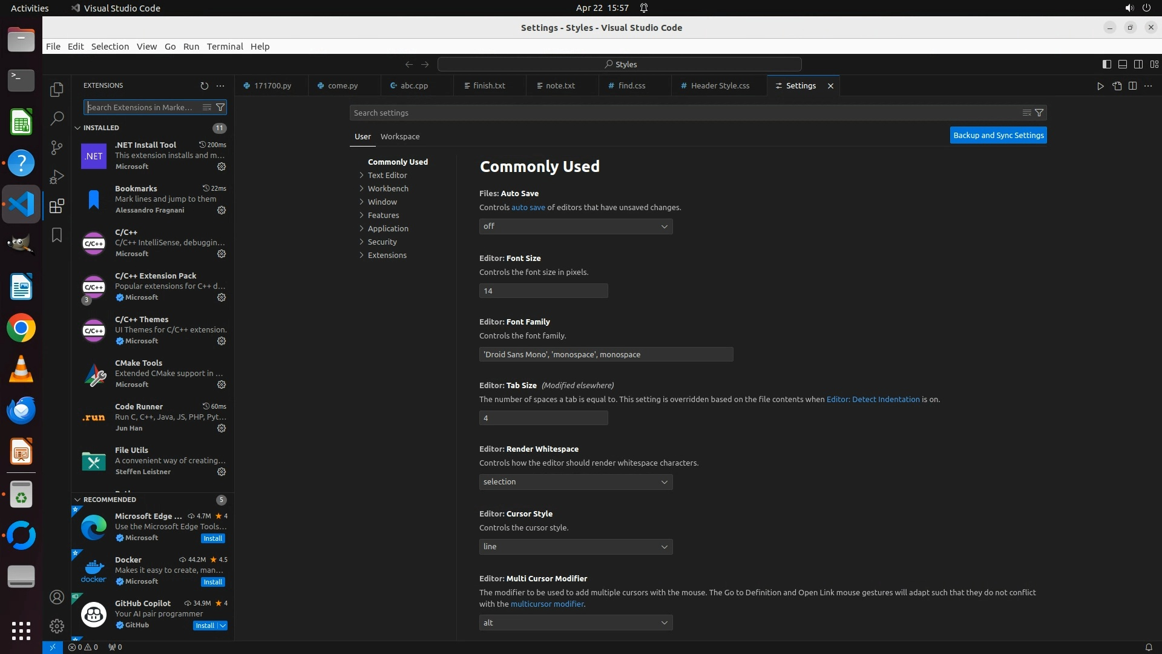Refresh the extensions list
1162x654 pixels.
[204, 86]
